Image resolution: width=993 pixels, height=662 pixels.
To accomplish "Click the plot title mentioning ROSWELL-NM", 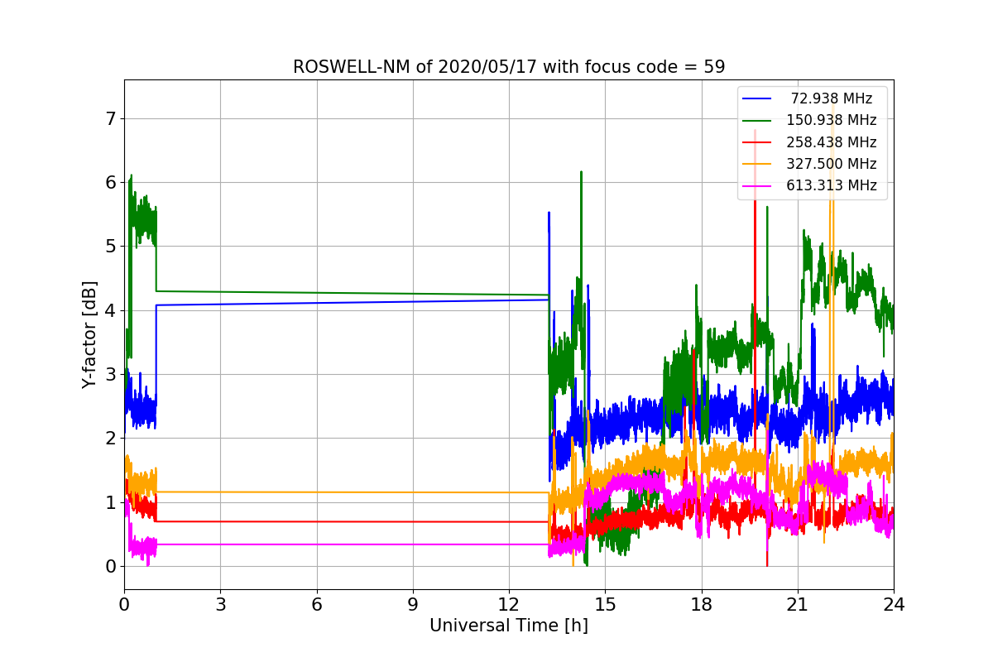I will (509, 67).
